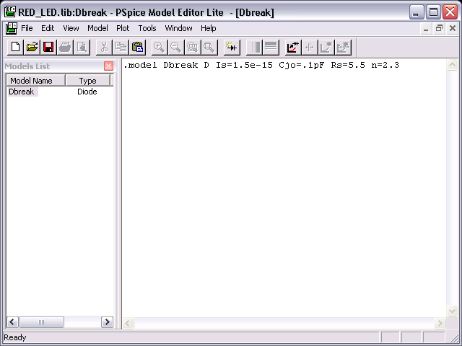Click the document icon beside File menu
The width and height of the screenshot is (462, 346).
tap(12, 28)
